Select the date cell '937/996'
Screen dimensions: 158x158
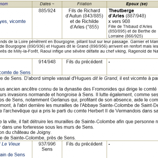(x=47, y=144)
